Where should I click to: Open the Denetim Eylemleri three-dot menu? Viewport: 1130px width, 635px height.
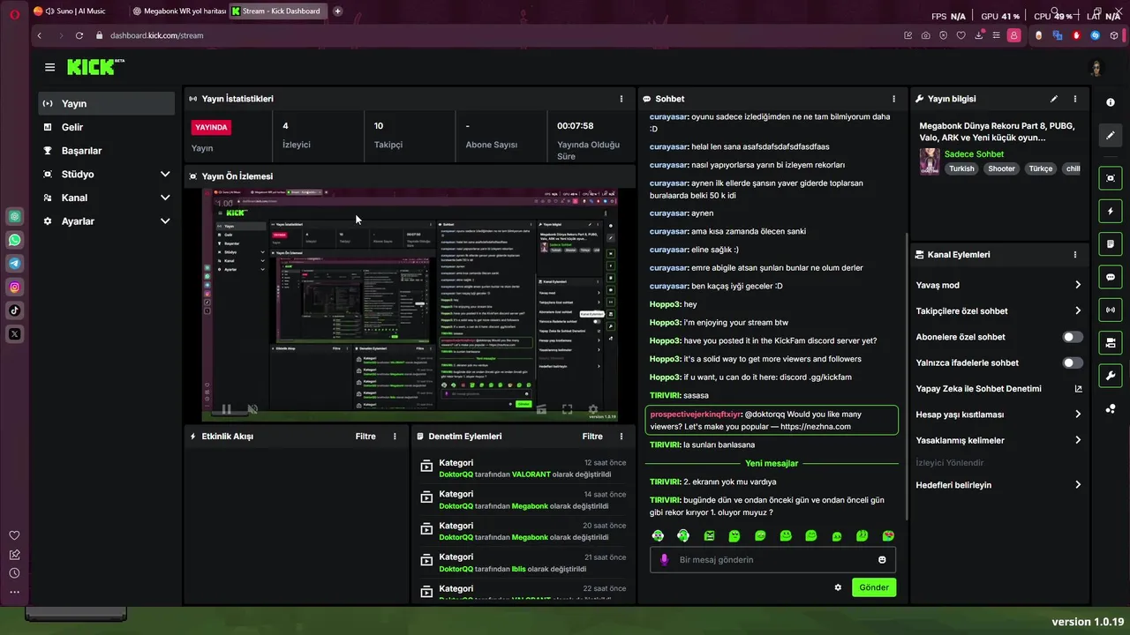[x=621, y=437]
